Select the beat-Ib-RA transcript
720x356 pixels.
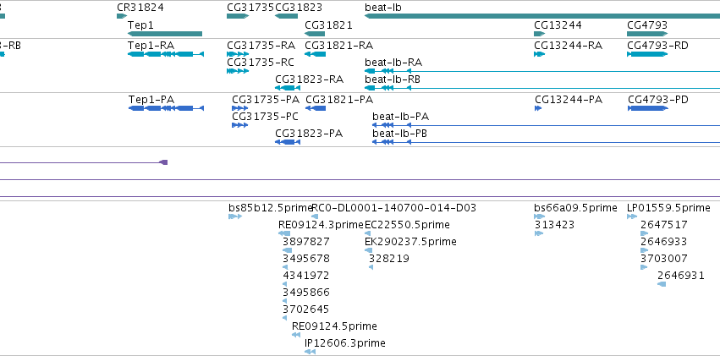coord(541,71)
